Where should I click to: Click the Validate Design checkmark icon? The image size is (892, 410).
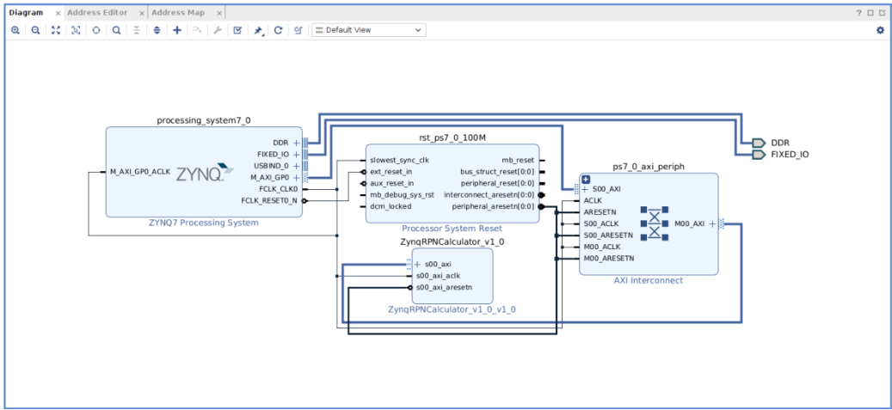237,30
